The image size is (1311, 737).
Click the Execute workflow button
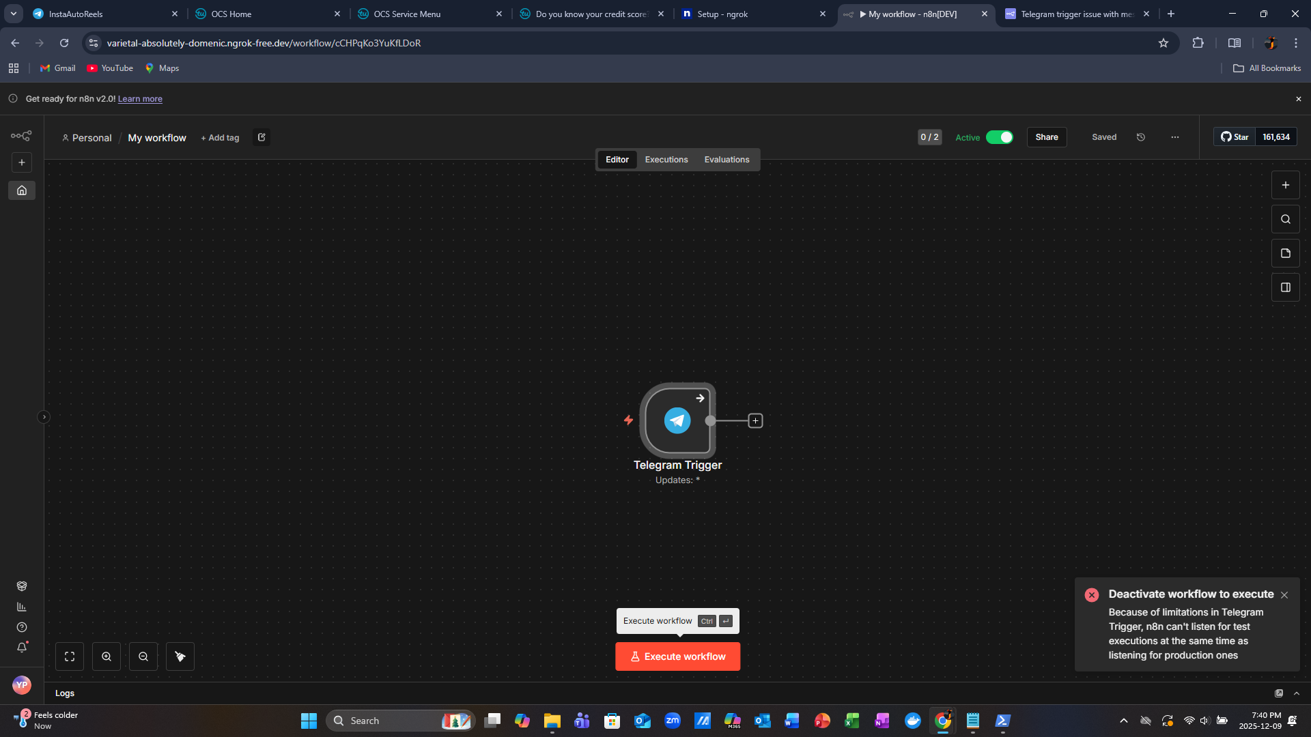click(x=677, y=656)
